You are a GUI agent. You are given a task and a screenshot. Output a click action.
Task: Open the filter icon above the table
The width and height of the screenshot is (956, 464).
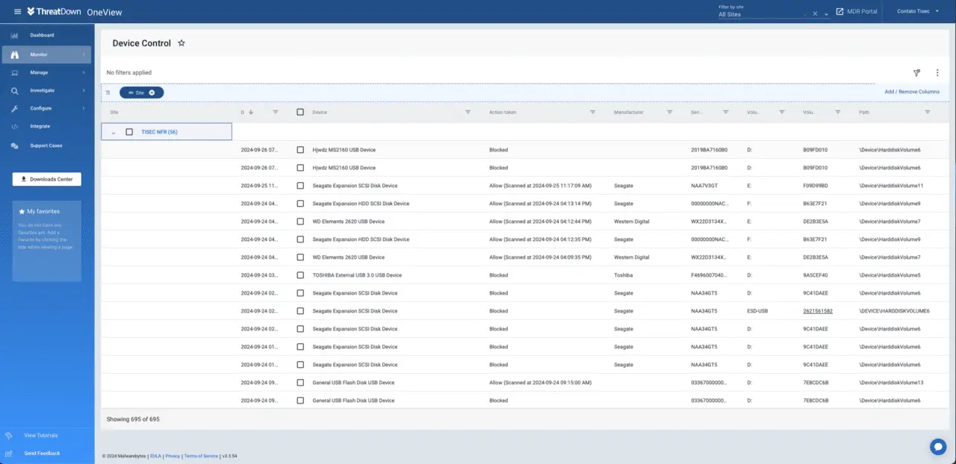[916, 72]
